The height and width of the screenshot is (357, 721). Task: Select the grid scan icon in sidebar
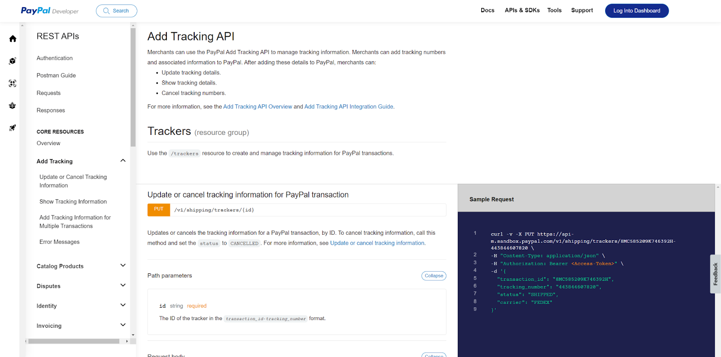13,84
